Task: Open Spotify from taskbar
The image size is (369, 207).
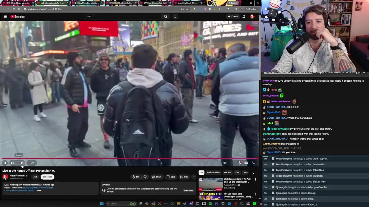Action: coord(210,204)
